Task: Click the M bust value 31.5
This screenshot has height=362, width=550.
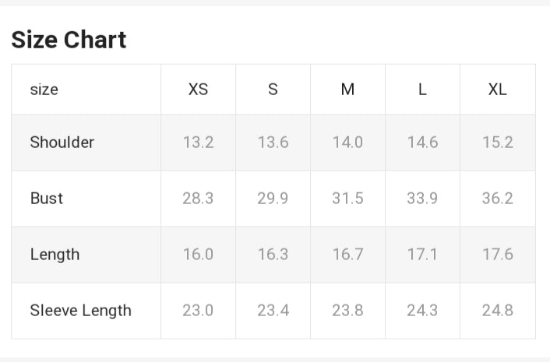Action: click(347, 199)
